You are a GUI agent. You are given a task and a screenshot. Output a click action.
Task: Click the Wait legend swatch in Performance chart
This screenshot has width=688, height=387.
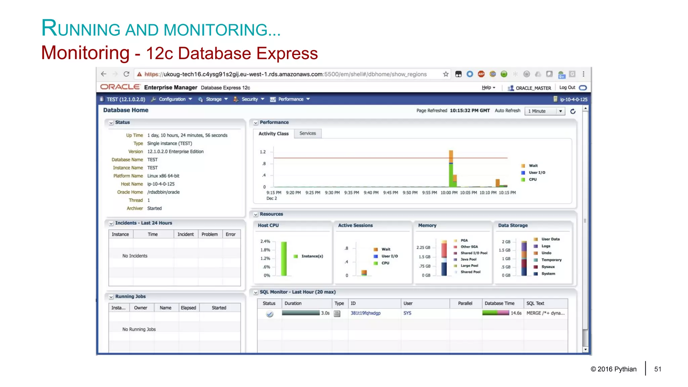click(x=523, y=166)
